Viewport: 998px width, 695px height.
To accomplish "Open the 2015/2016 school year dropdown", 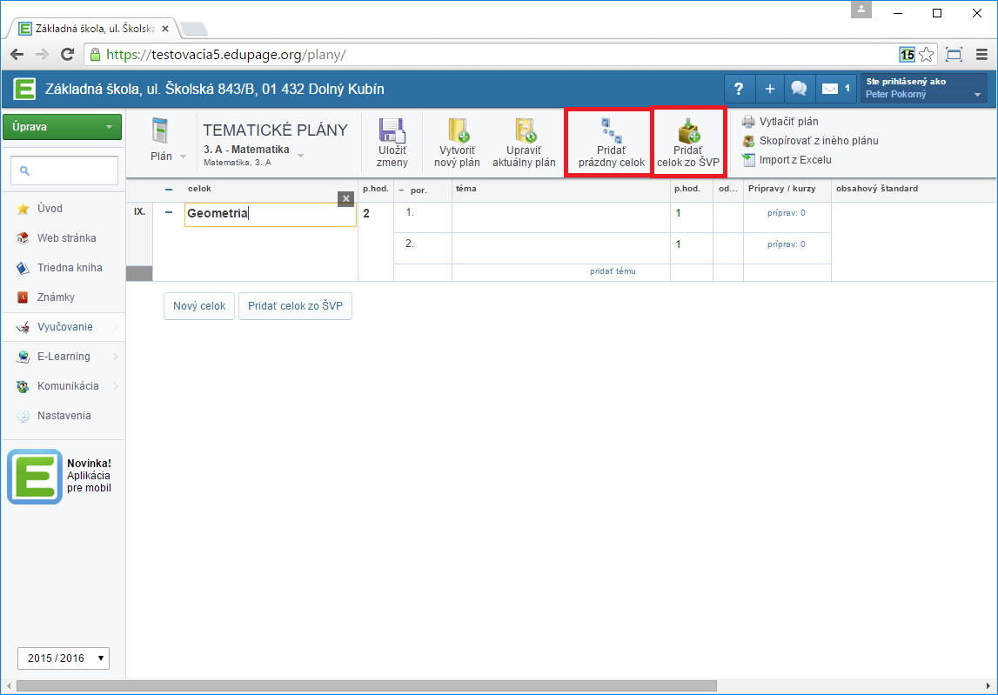I will pos(64,658).
